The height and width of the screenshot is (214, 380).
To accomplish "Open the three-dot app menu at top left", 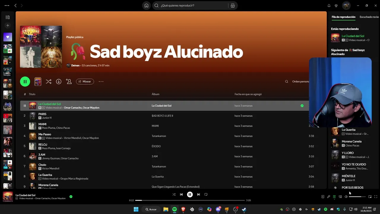I will (7, 5).
